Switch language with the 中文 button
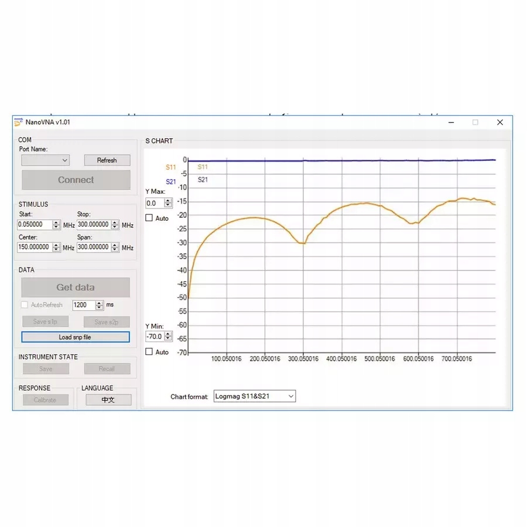The height and width of the screenshot is (527, 527). (x=108, y=399)
